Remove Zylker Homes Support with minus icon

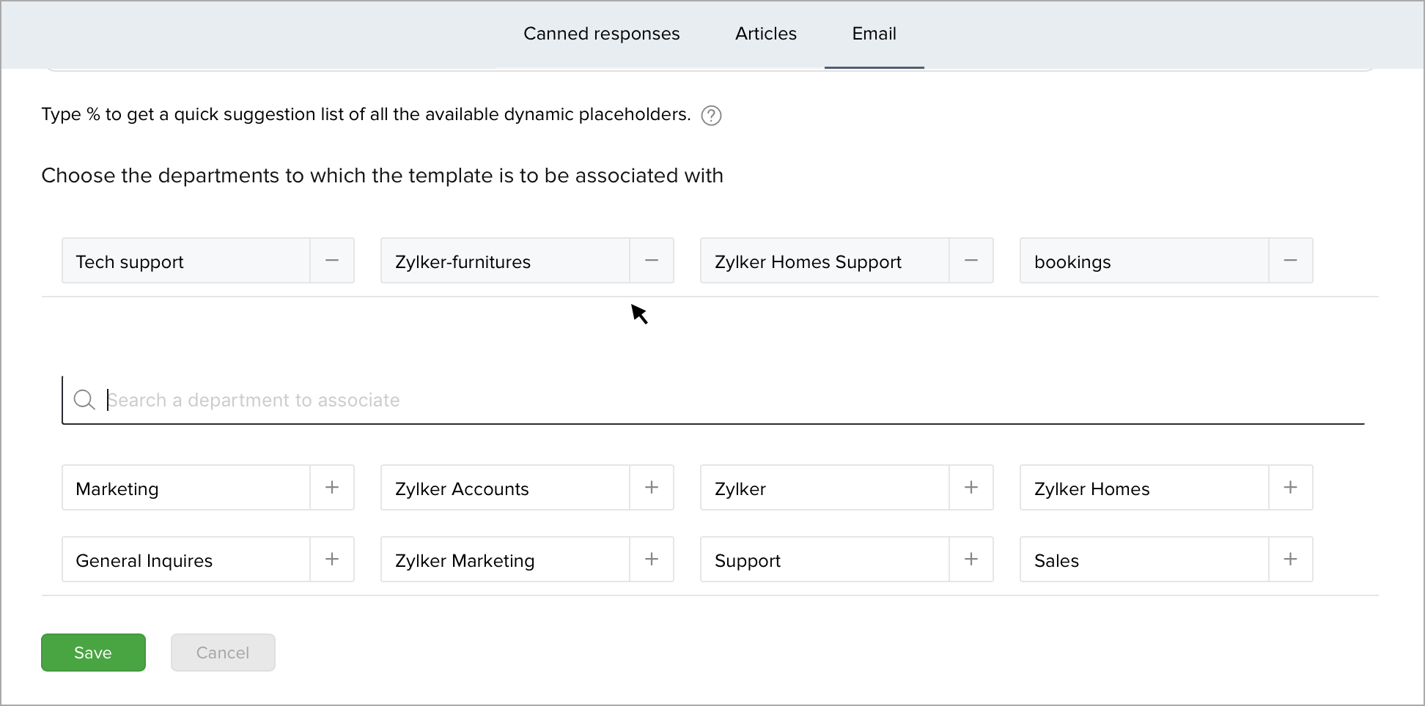[x=971, y=261]
